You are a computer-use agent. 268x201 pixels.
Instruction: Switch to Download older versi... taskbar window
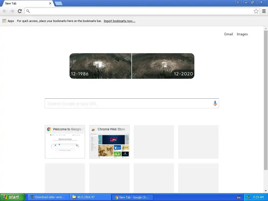pos(48,197)
